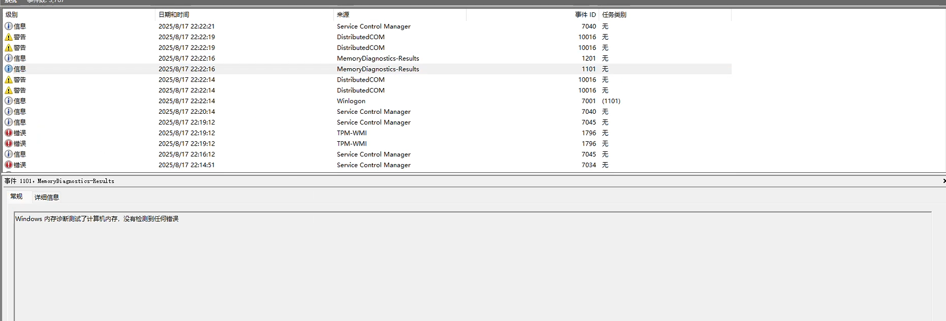946x321 pixels.
Task: Click the info icon of selected event 1101
Action: (9, 69)
